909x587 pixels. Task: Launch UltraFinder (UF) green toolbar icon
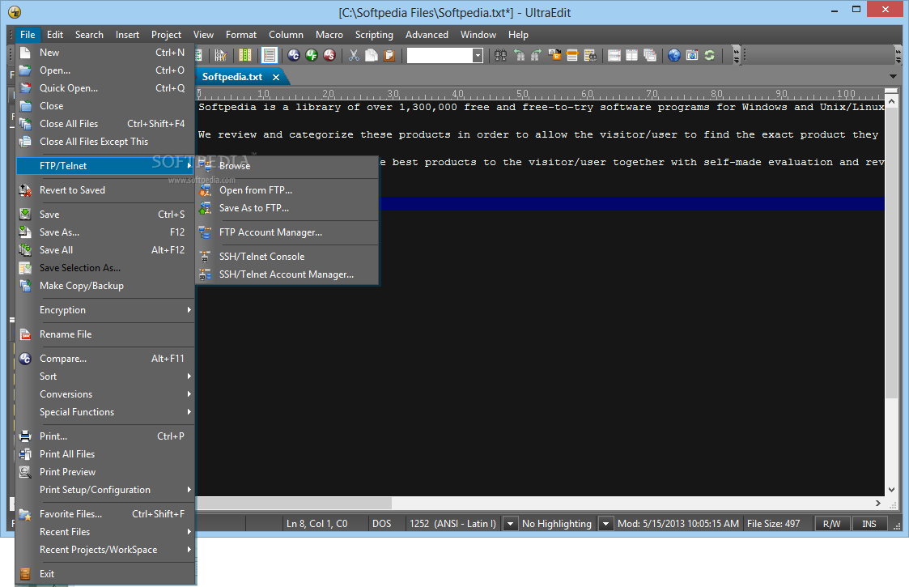point(312,55)
